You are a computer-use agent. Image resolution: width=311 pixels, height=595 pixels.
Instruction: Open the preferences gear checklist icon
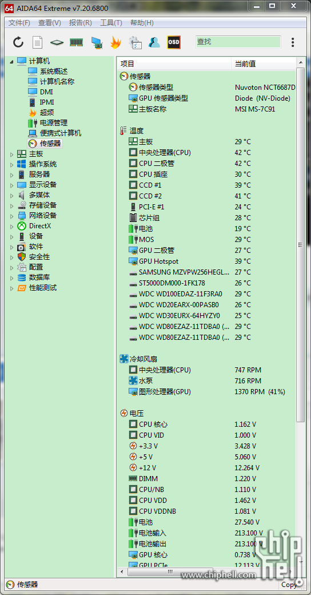[135, 42]
